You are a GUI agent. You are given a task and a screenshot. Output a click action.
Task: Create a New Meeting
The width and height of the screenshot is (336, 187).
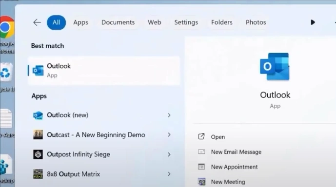point(228,182)
